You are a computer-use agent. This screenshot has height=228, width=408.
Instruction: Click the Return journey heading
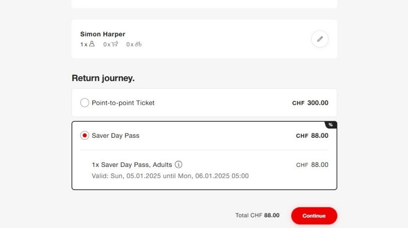(103, 78)
